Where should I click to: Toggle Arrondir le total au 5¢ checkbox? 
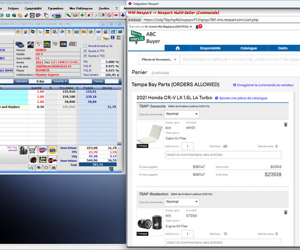tap(85, 46)
